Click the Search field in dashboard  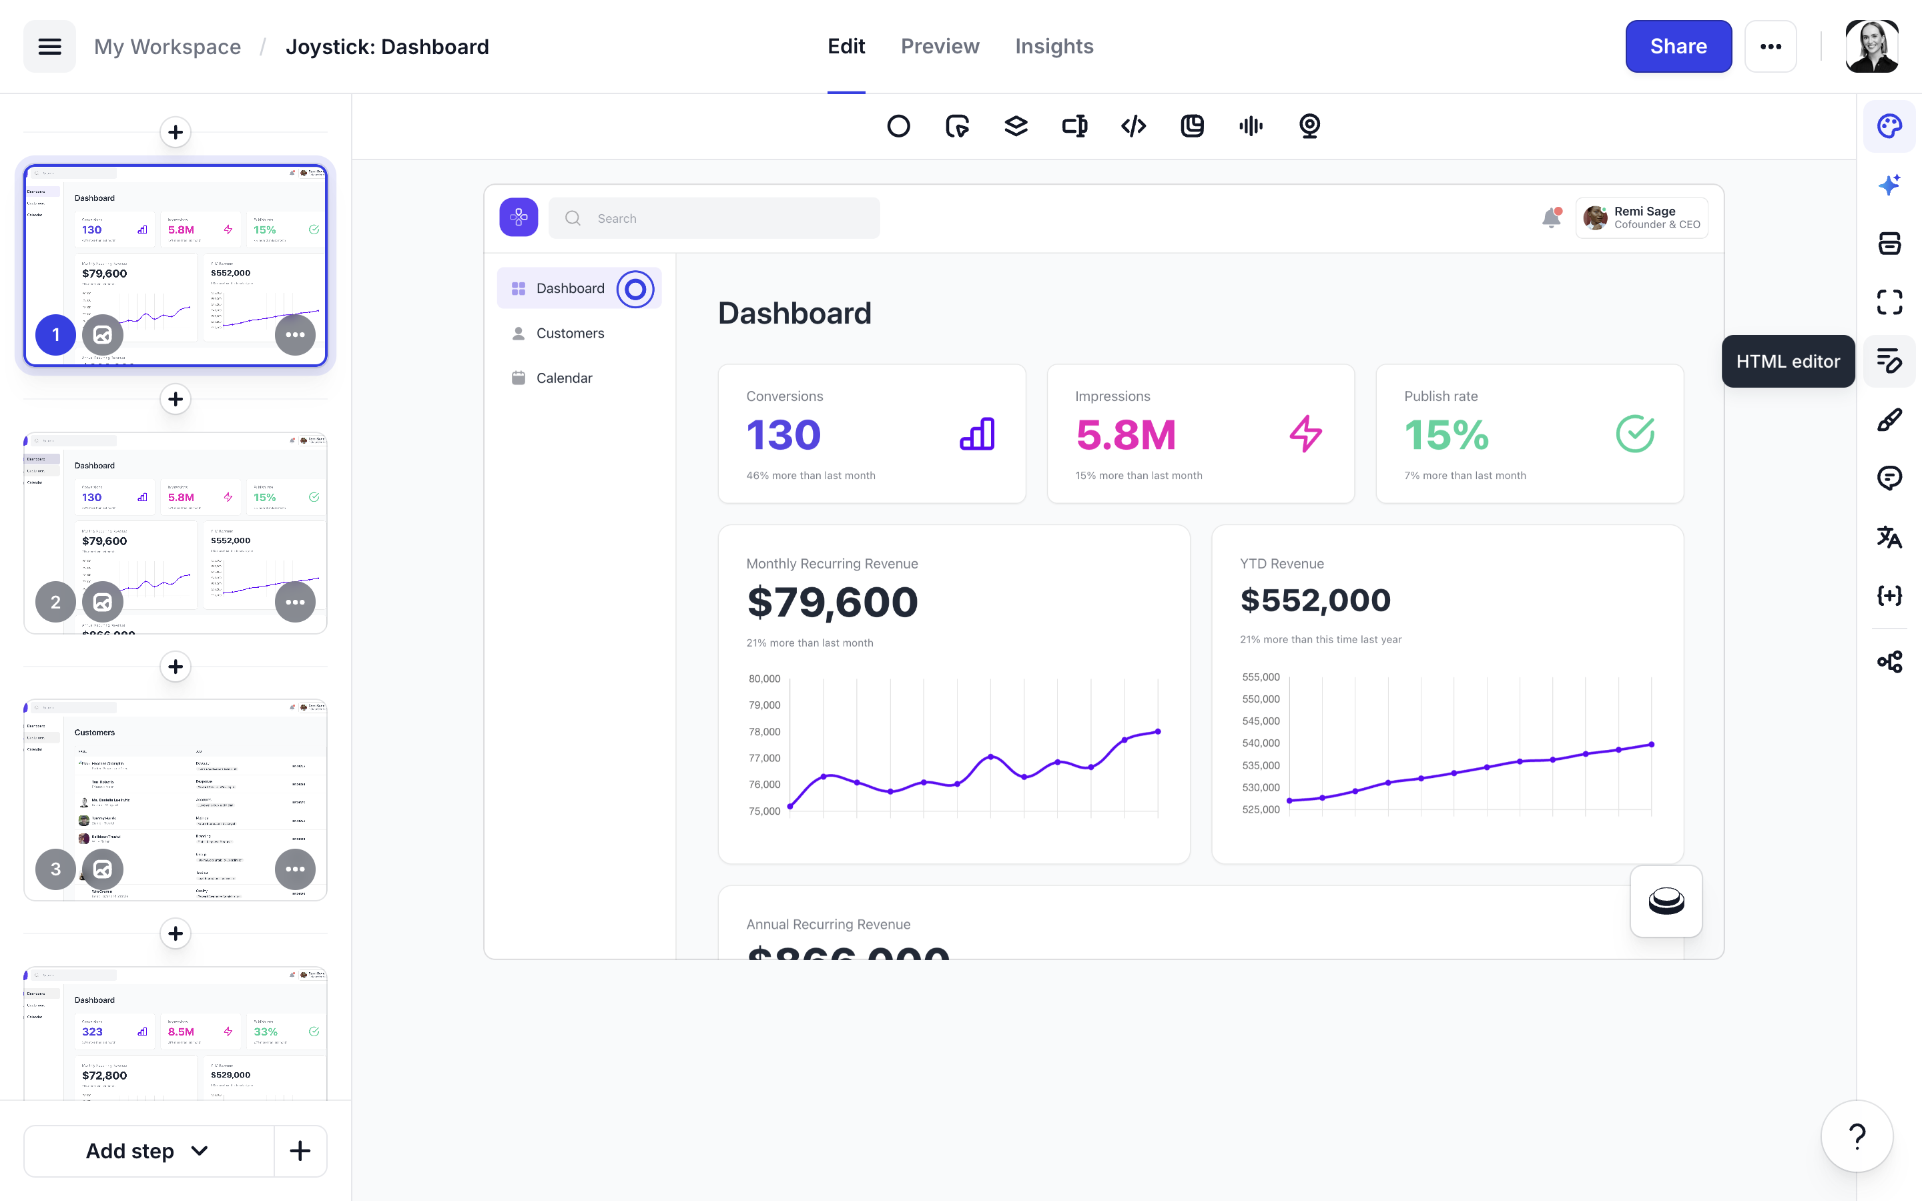[x=714, y=218]
